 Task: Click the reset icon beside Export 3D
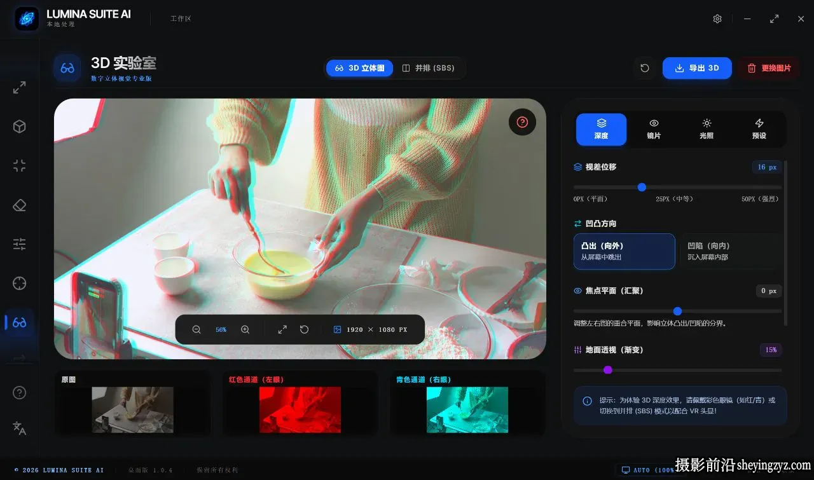coord(645,68)
